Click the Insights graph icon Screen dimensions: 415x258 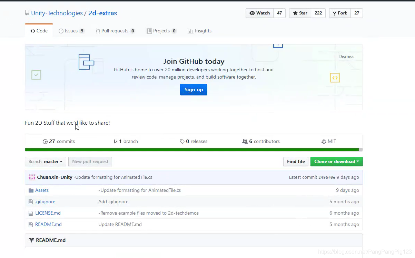tap(190, 31)
